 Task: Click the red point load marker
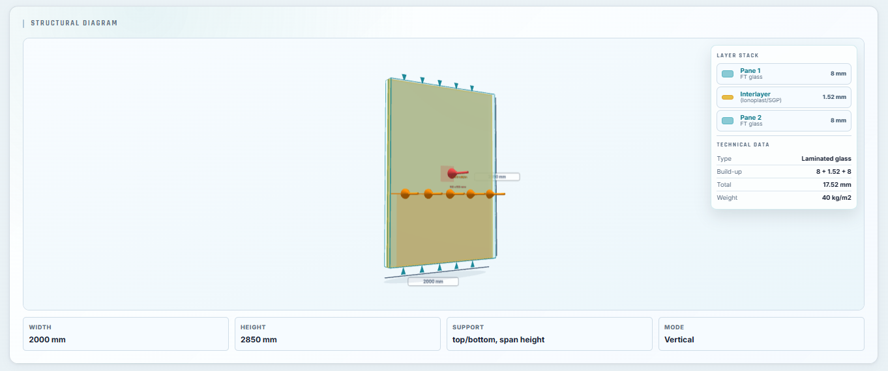pyautogui.click(x=452, y=172)
